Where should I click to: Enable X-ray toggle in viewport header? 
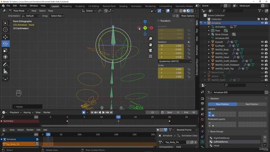pyautogui.click(x=176, y=11)
